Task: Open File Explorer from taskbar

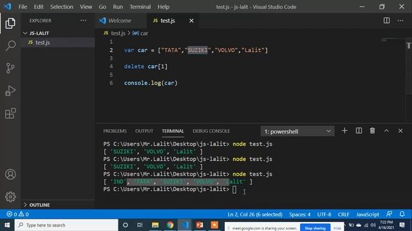Action: (x=155, y=225)
